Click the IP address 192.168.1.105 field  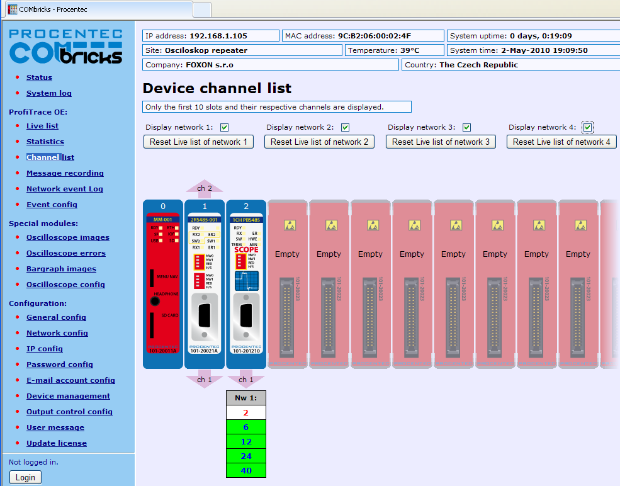point(211,36)
